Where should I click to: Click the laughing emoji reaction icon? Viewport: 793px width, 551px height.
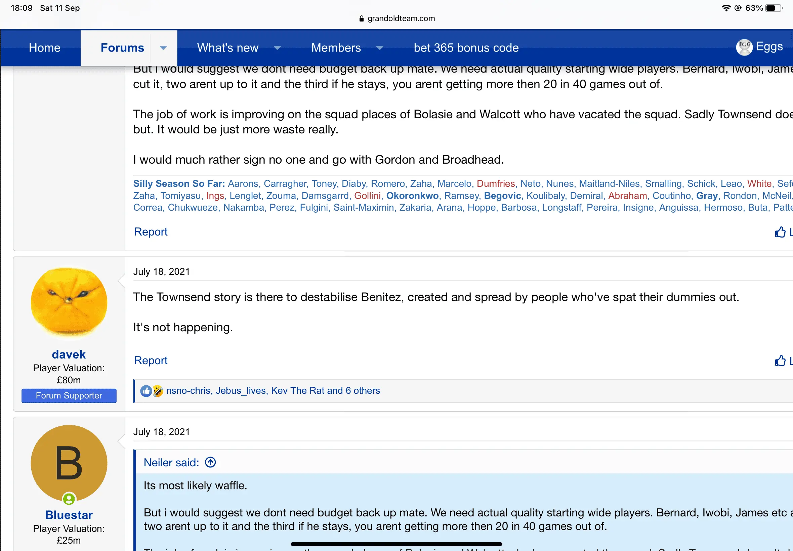pos(158,391)
